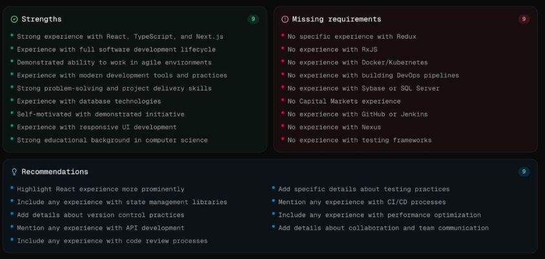The height and width of the screenshot is (259, 545).
Task: Select 'Strong experience with React, TypeScript, and Next.js'
Action: [x=120, y=37]
